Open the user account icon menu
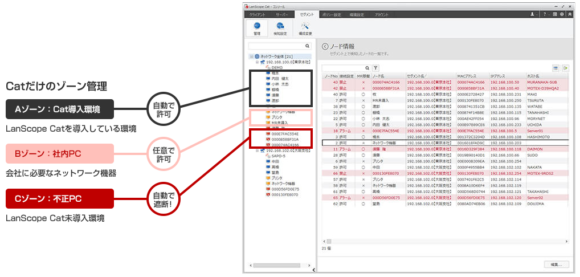The height and width of the screenshot is (277, 580). pos(533,14)
